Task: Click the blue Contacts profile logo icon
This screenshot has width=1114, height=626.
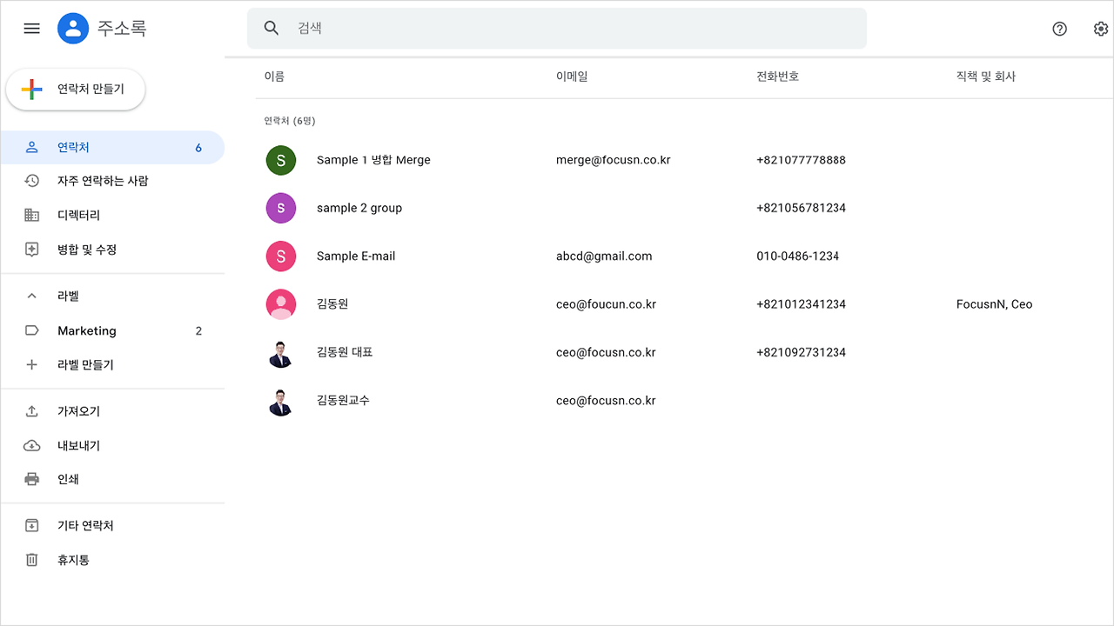Action: coord(73,28)
